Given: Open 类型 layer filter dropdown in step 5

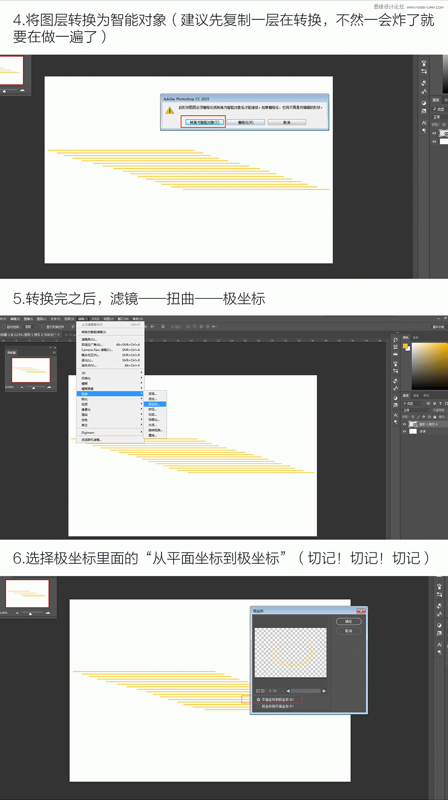Looking at the screenshot, I should tap(413, 403).
